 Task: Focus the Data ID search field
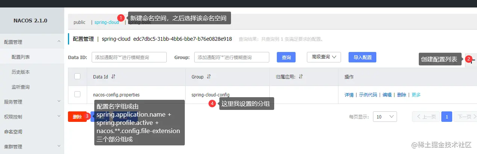tap(129, 57)
